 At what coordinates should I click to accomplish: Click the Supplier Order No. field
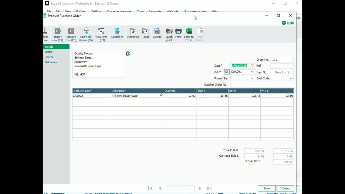point(262,85)
